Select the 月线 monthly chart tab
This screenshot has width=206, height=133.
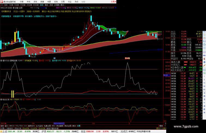(51, 5)
